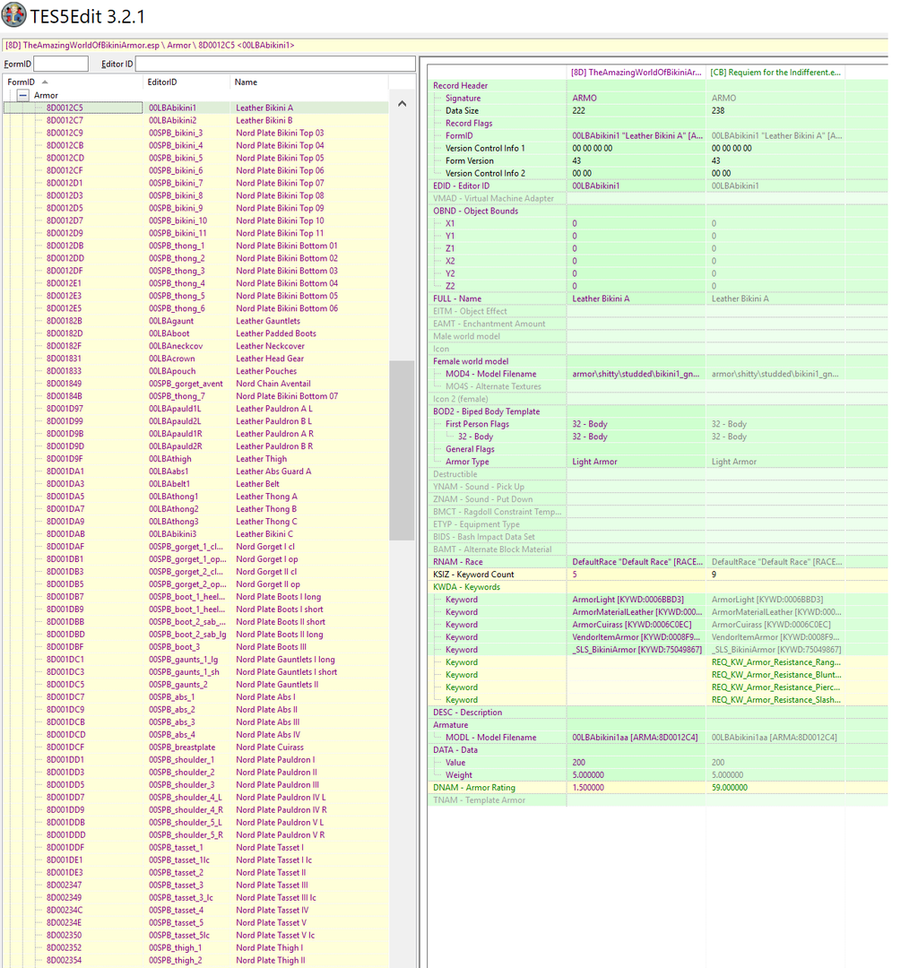Screen dimensions: 918x968
Task: Select Leather Pauldron A L row
Action: 195,409
